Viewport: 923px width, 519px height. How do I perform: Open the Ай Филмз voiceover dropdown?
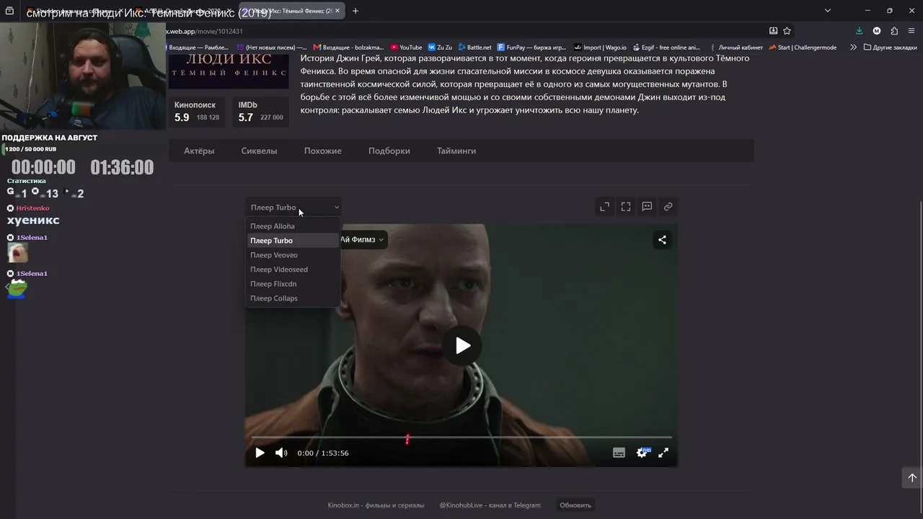(x=363, y=239)
